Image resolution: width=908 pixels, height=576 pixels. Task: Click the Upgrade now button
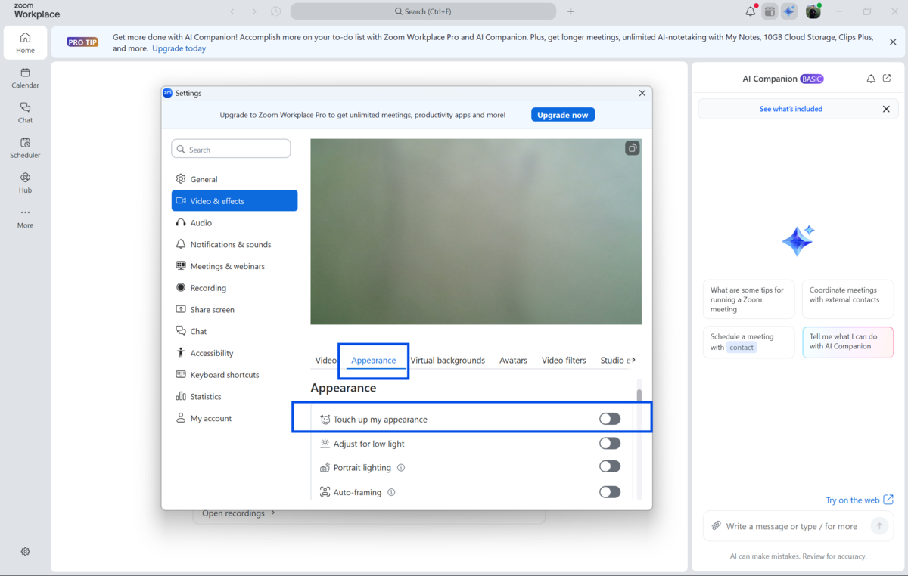[x=562, y=115]
